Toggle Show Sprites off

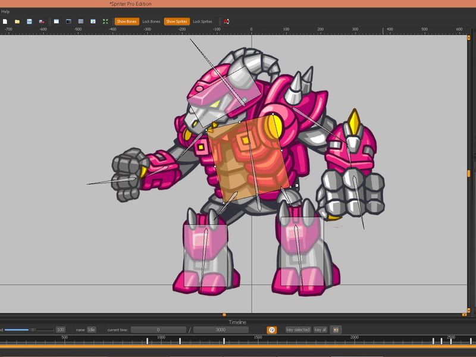(177, 21)
